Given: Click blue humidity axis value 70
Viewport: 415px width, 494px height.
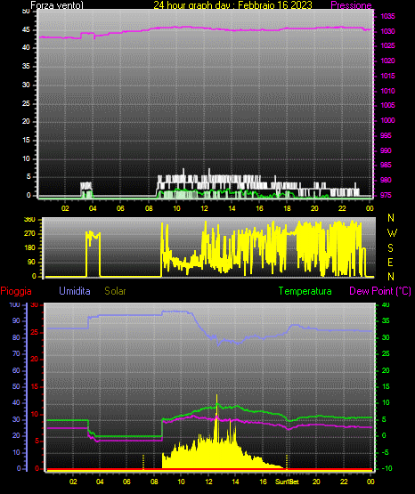Looking at the screenshot, I should coord(16,353).
